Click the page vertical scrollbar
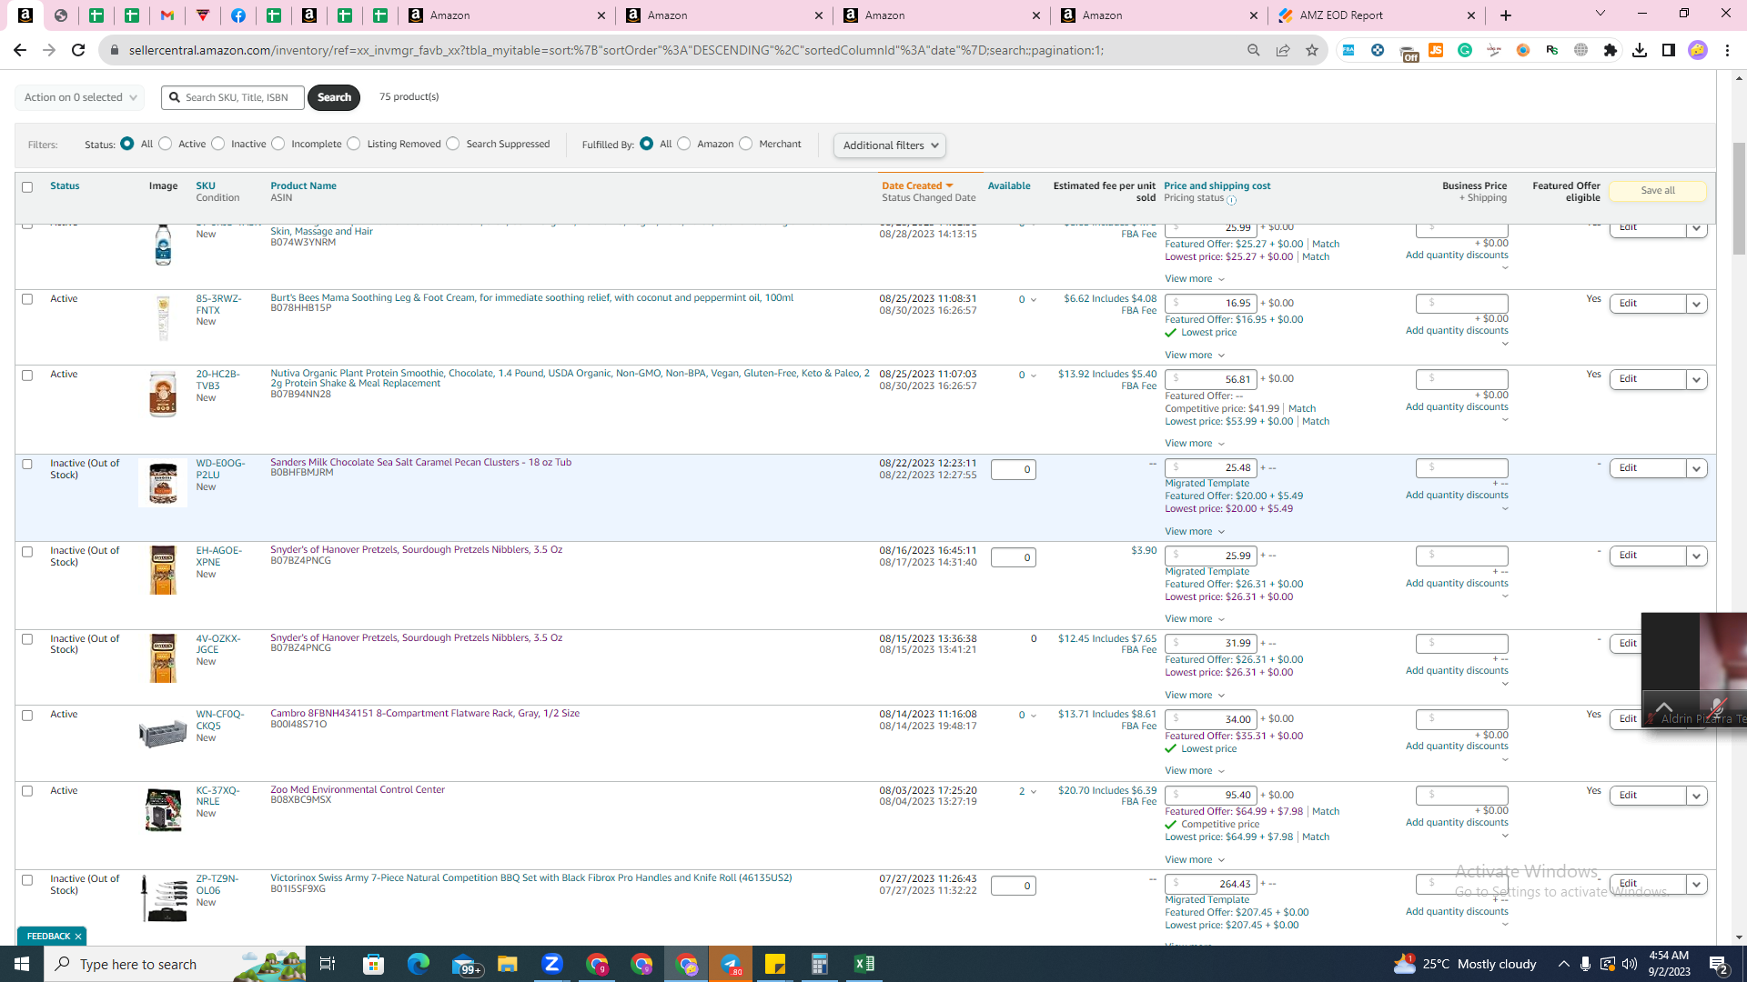Screen dimensions: 1747x982 1739,200
